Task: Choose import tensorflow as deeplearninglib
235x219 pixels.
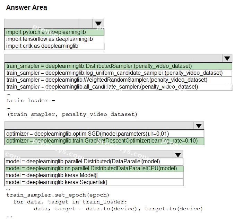Action: click(x=54, y=39)
